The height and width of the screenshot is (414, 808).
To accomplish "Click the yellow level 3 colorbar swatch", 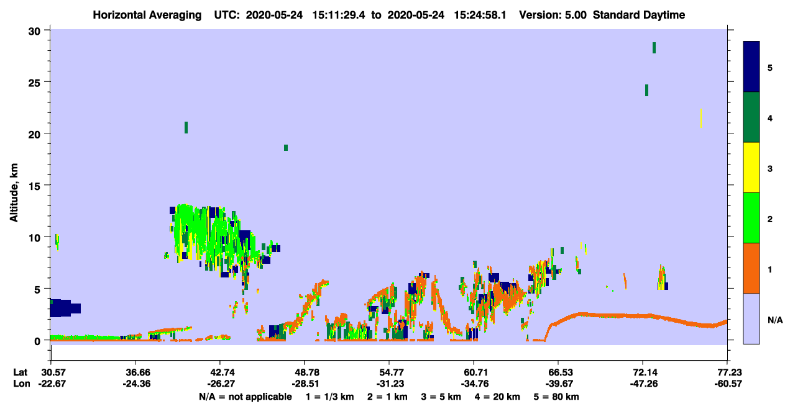I will (x=751, y=168).
